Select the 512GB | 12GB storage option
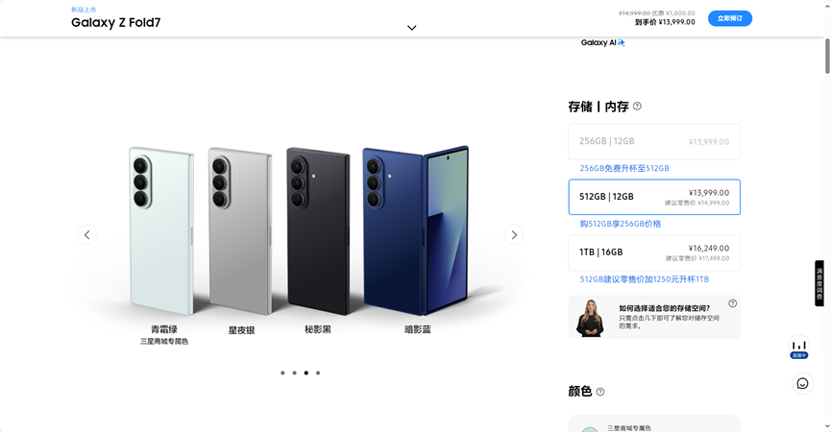This screenshot has width=831, height=432. [x=654, y=197]
